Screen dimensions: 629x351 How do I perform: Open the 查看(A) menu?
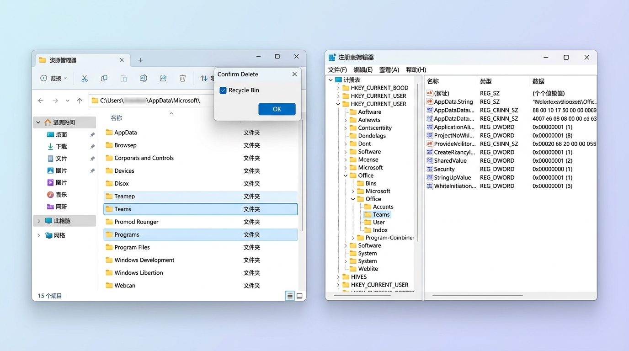(x=389, y=70)
